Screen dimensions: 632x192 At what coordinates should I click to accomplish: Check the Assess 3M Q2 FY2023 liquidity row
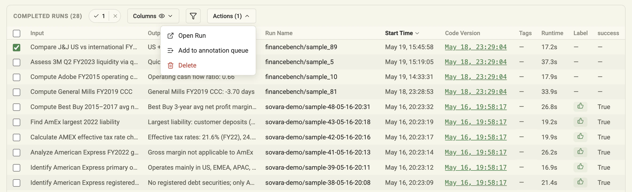click(17, 62)
